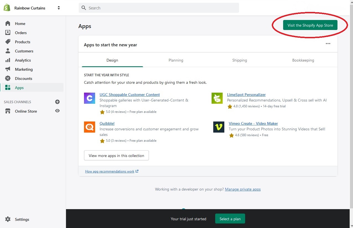Click the Shopify bag logo

point(7,8)
